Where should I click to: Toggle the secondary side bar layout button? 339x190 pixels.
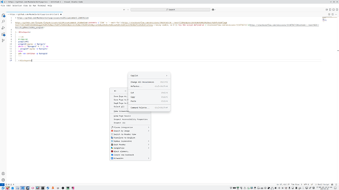[337, 10]
